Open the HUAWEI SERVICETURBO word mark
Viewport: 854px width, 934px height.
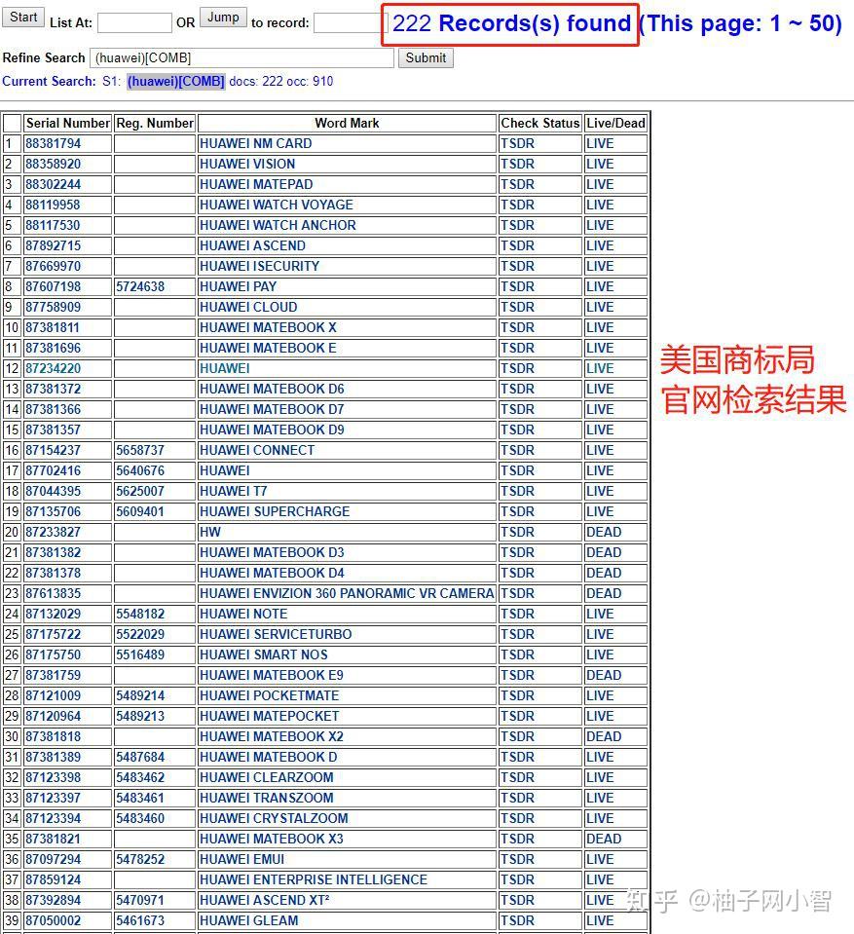click(x=276, y=634)
